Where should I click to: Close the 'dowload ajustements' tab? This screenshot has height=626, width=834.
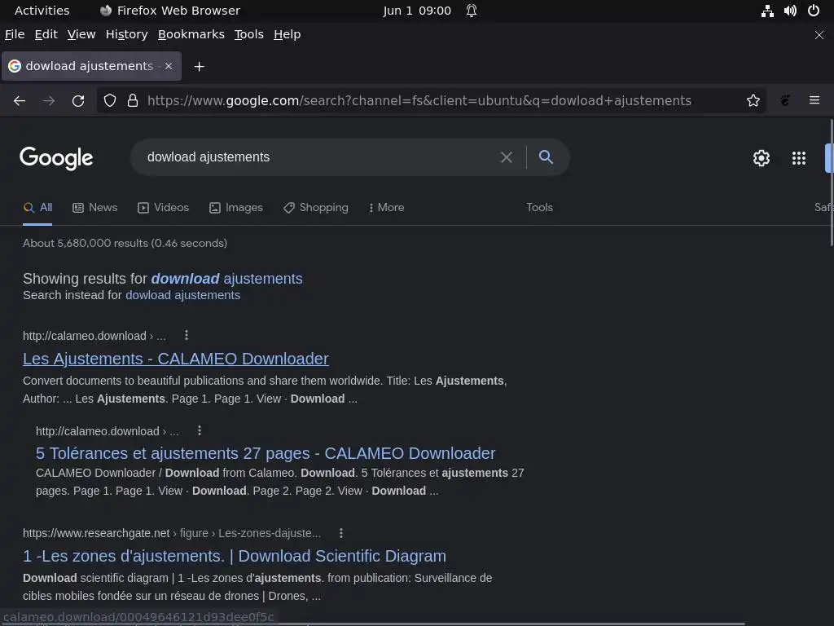point(169,66)
